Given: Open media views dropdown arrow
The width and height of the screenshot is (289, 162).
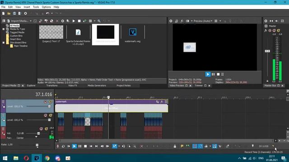Looking at the screenshot, I should [x=94, y=21].
